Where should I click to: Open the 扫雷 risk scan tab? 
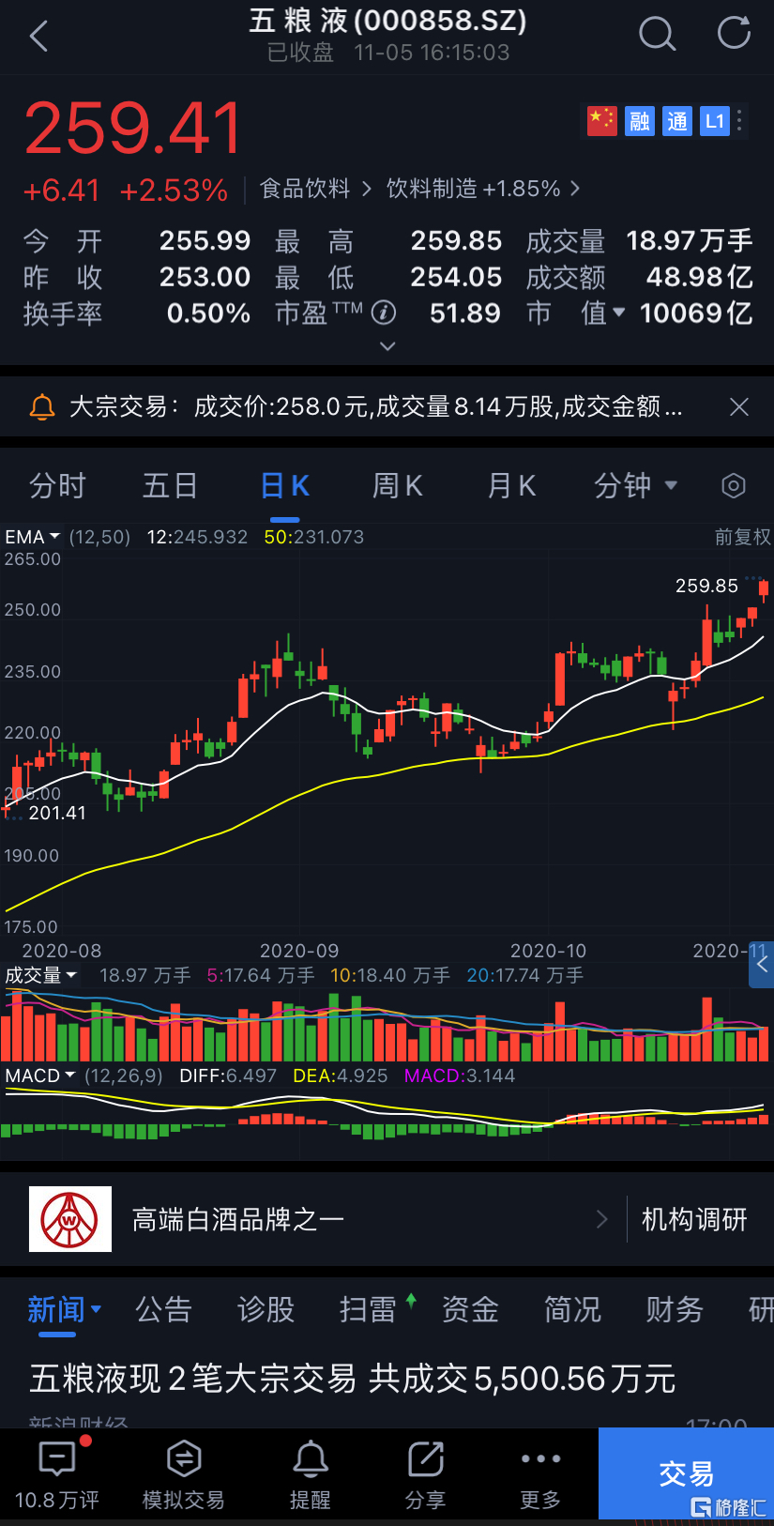coord(368,1309)
